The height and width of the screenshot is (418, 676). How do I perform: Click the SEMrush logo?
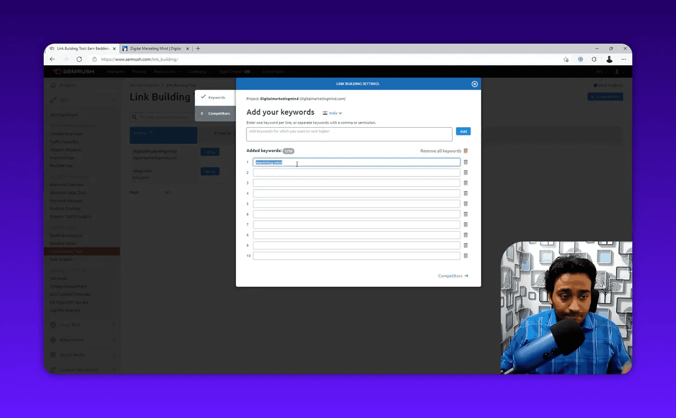pyautogui.click(x=74, y=71)
